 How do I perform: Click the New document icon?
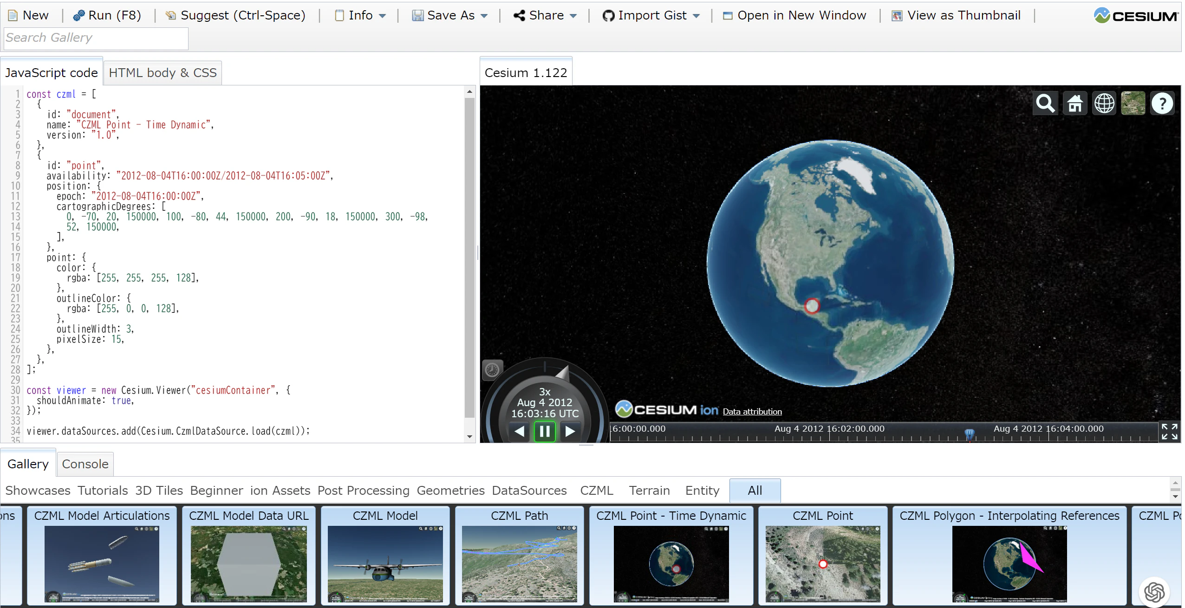pos(13,16)
